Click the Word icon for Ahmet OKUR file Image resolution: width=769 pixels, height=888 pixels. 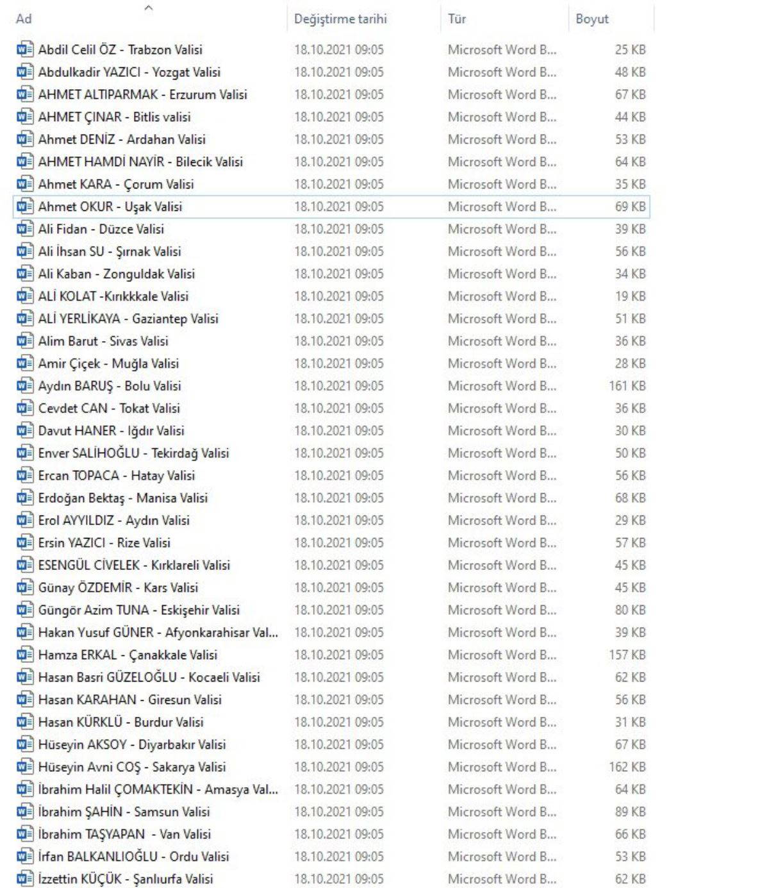point(25,206)
